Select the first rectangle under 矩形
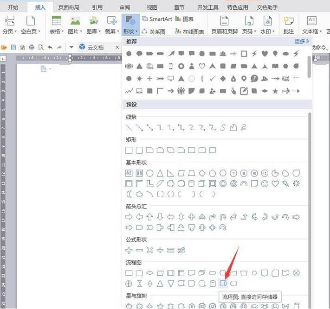The height and width of the screenshot is (309, 330). [x=129, y=150]
